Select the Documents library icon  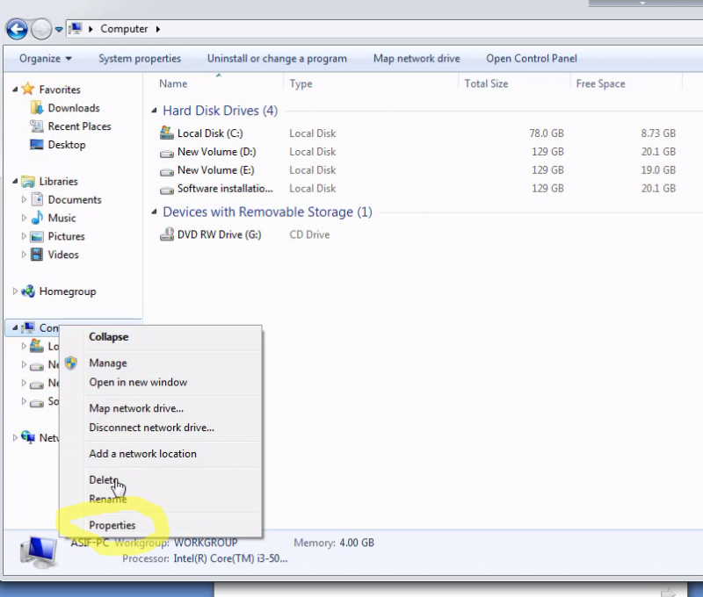pos(37,199)
